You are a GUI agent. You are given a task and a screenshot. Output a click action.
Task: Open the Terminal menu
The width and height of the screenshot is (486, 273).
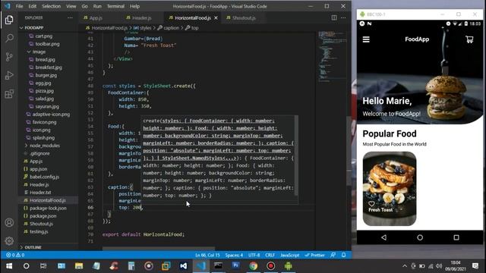coord(115,6)
